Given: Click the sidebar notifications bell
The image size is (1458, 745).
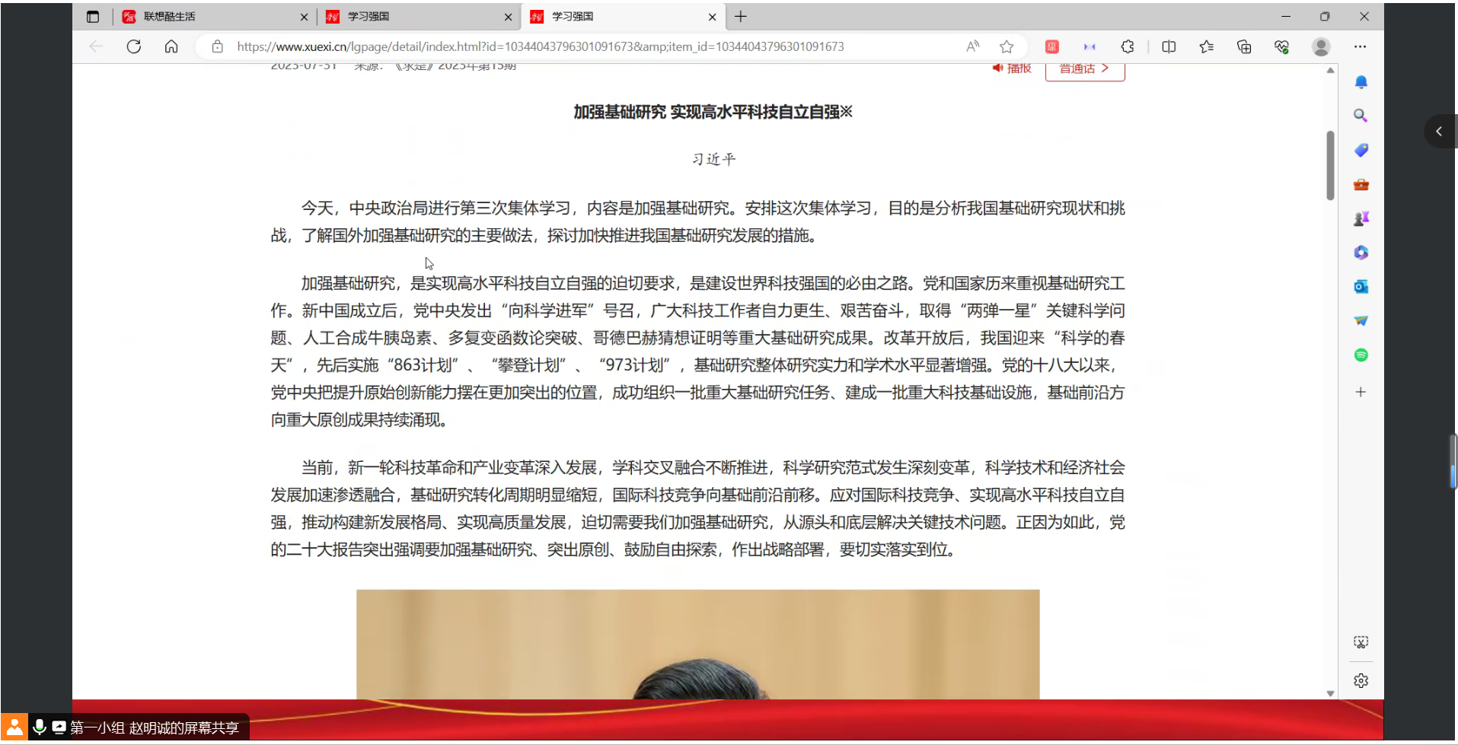Looking at the screenshot, I should pos(1361,82).
